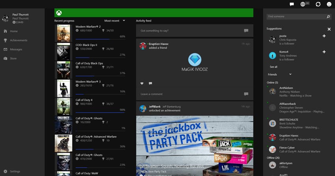
Task: Dismiss the Suggestions section with X
Action: pyautogui.click(x=329, y=29)
